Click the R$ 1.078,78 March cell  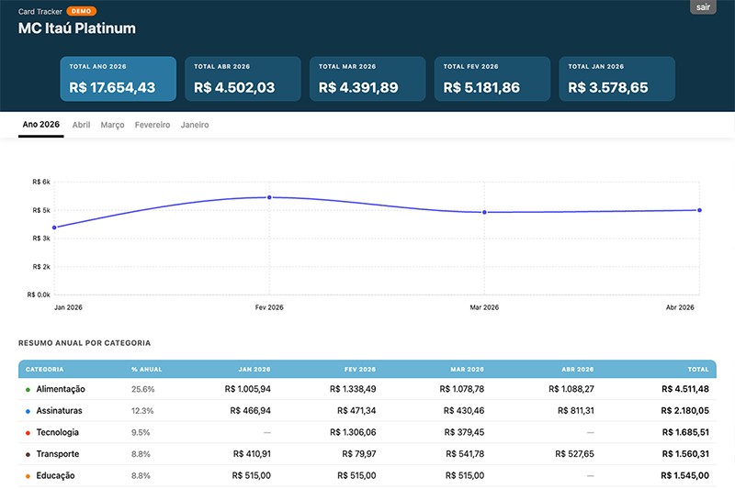[462, 389]
